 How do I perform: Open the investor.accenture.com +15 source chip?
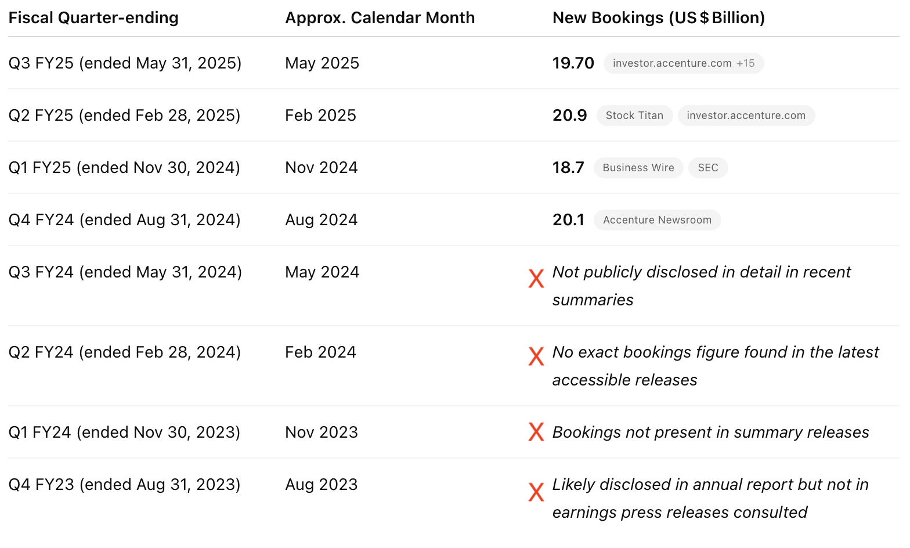pyautogui.click(x=683, y=63)
